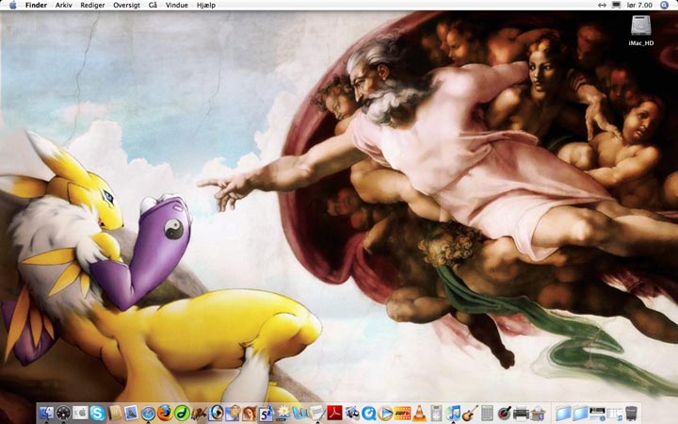This screenshot has width=678, height=424.
Task: Open Dashboard from the Dock
Action: tap(64, 413)
